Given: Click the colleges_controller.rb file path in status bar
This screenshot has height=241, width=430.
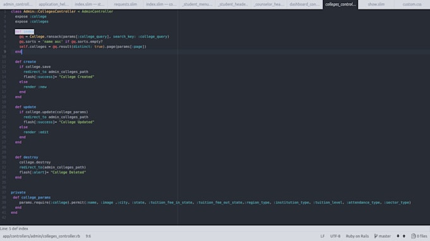Looking at the screenshot, I should point(41,236).
